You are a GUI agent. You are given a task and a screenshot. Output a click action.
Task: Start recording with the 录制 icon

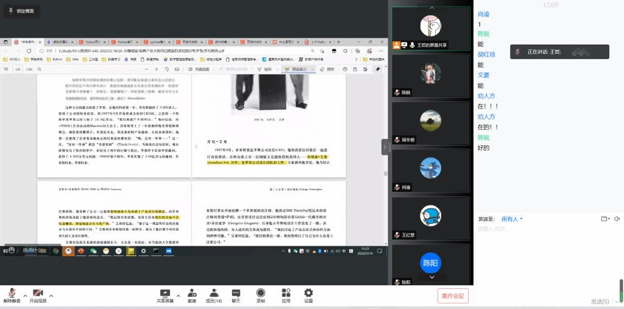click(x=261, y=296)
